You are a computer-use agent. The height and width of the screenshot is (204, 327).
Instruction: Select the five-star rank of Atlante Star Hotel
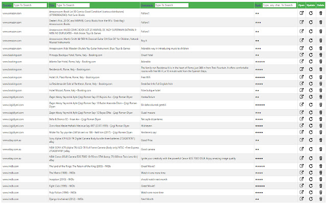pos(260,62)
